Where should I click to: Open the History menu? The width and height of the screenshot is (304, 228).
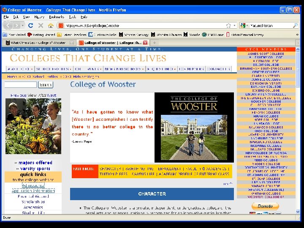(39, 17)
